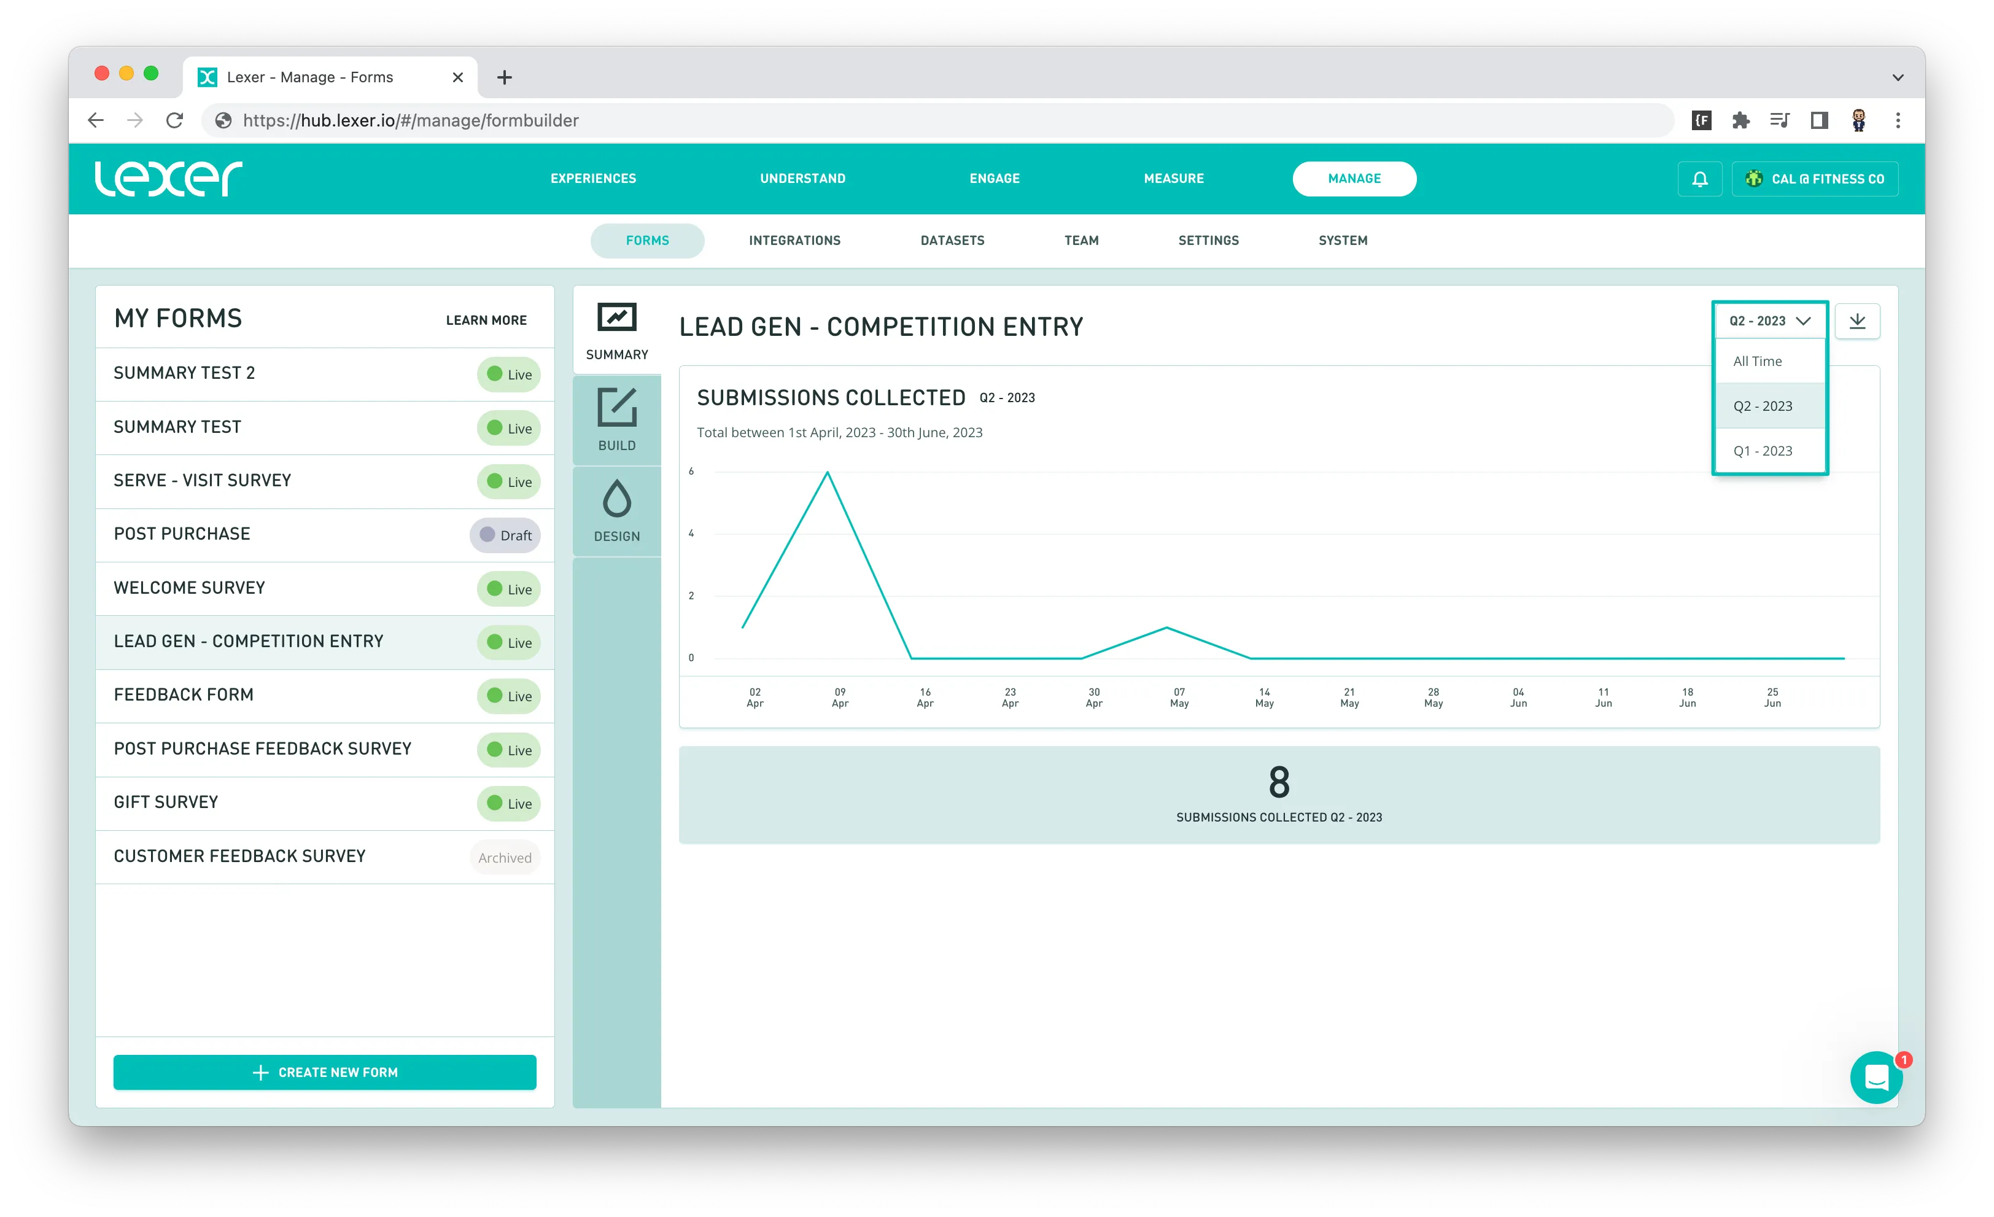This screenshot has height=1217, width=1994.
Task: Select Q1 - 2023 in dropdown list
Action: pyautogui.click(x=1762, y=451)
